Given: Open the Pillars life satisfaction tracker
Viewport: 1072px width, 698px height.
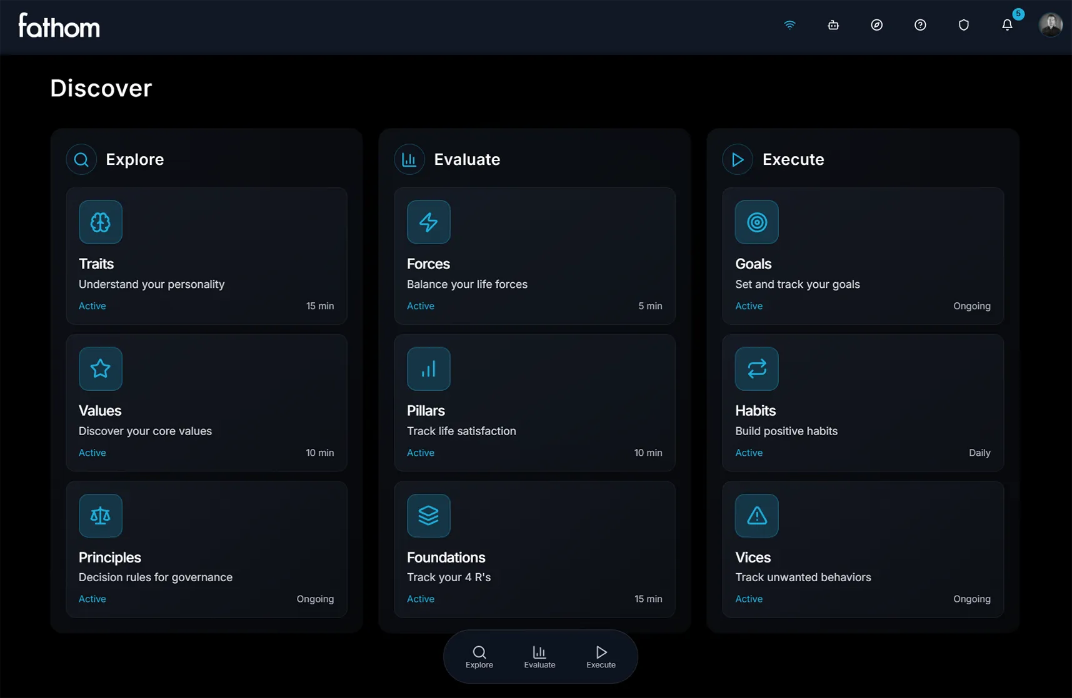Looking at the screenshot, I should point(534,403).
